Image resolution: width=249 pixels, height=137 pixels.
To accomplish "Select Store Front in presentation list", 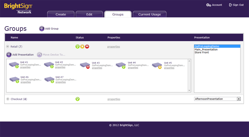I will click(x=201, y=52).
